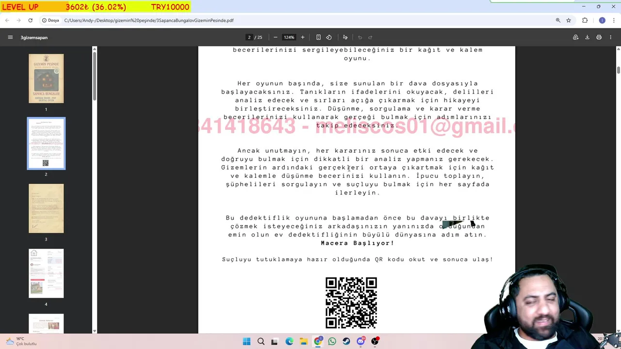Launch Microsoft Edge from taskbar
This screenshot has height=349, width=621.
point(289,341)
